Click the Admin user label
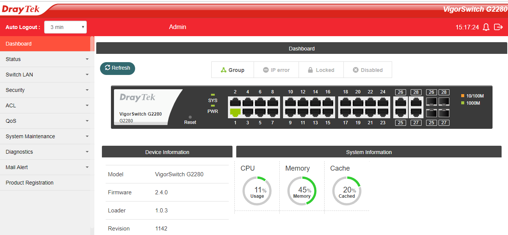This screenshot has height=235, width=508. click(177, 27)
